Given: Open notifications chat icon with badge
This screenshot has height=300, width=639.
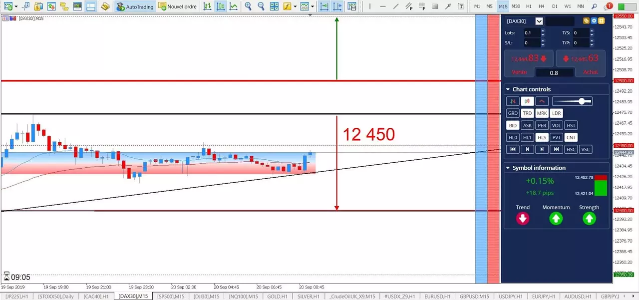Looking at the screenshot, I should (x=608, y=6).
